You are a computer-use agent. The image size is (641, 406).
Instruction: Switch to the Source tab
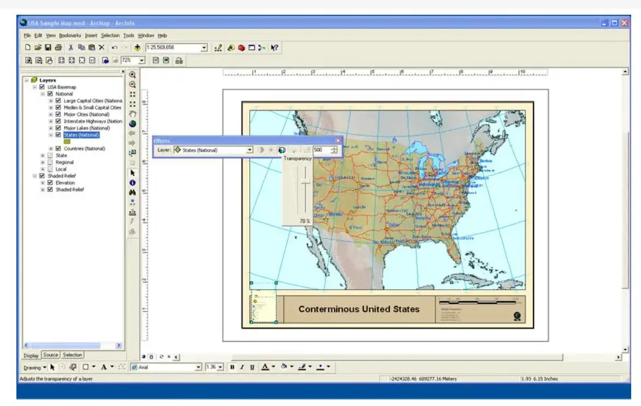pos(52,356)
